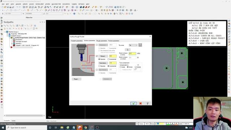
Task: Click Select all operations icon in Toolpaths panel
Action: 5,26
